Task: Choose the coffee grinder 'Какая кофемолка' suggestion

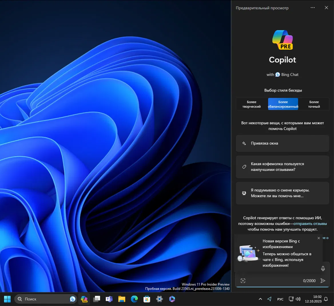Action: click(283, 167)
